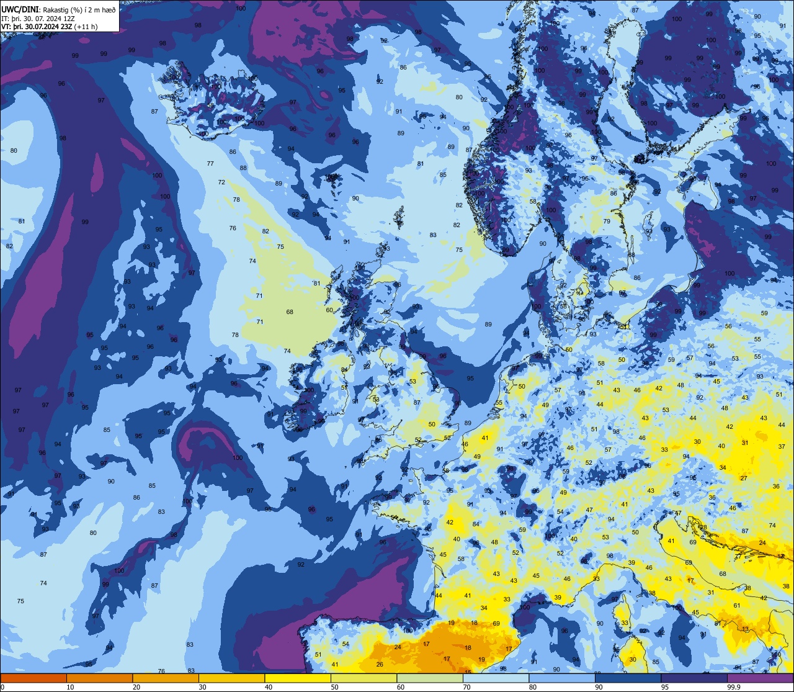The width and height of the screenshot is (794, 692).
Task: Select the 20–30 amber legend swatch
Action: click(166, 678)
